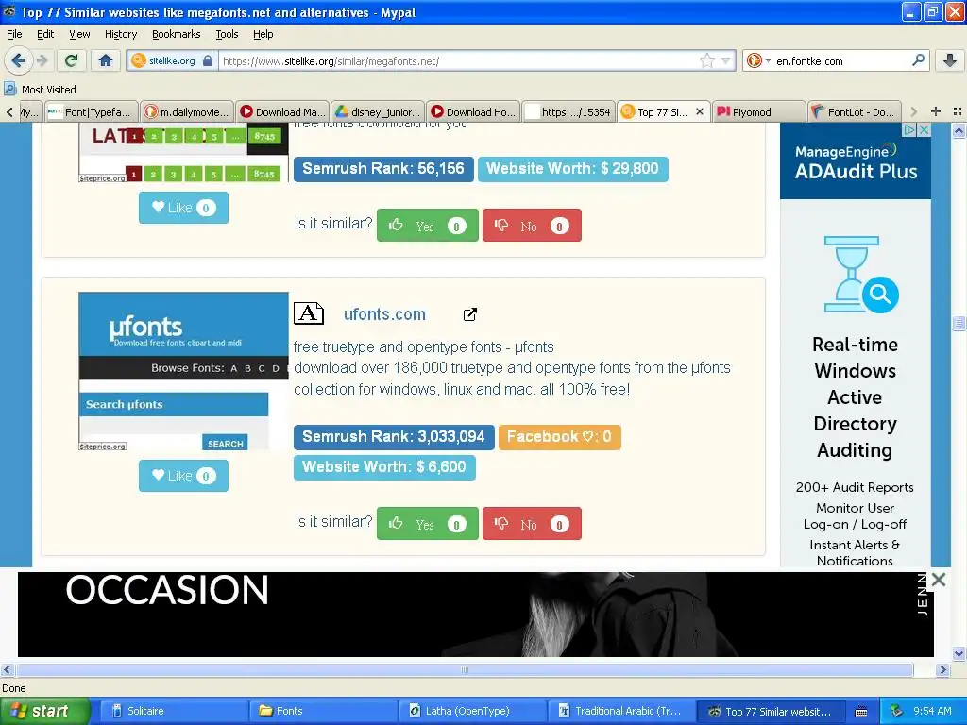
Task: Open the ManageEngine ADAudit Plus ad
Action: pyautogui.click(x=856, y=346)
